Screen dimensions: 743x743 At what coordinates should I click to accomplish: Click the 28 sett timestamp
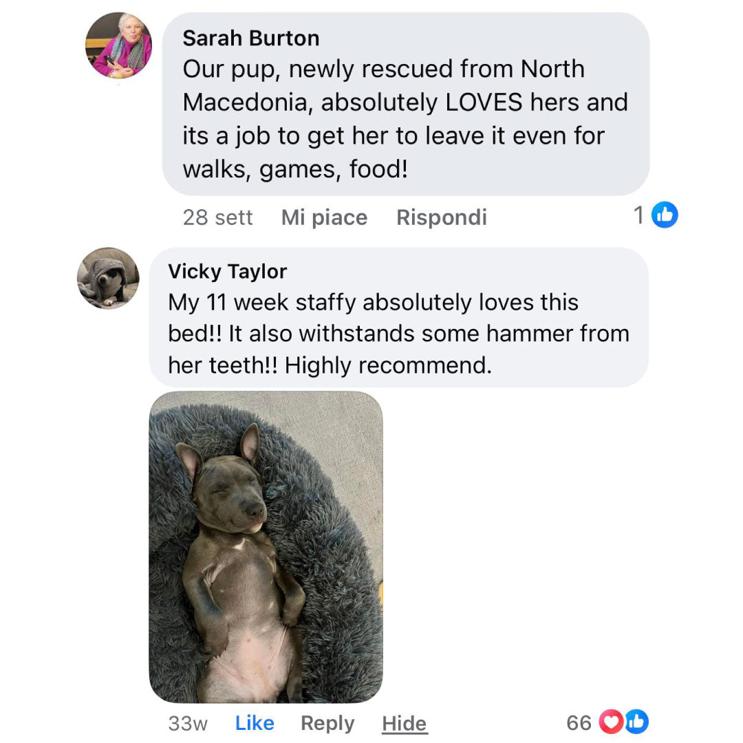click(218, 217)
